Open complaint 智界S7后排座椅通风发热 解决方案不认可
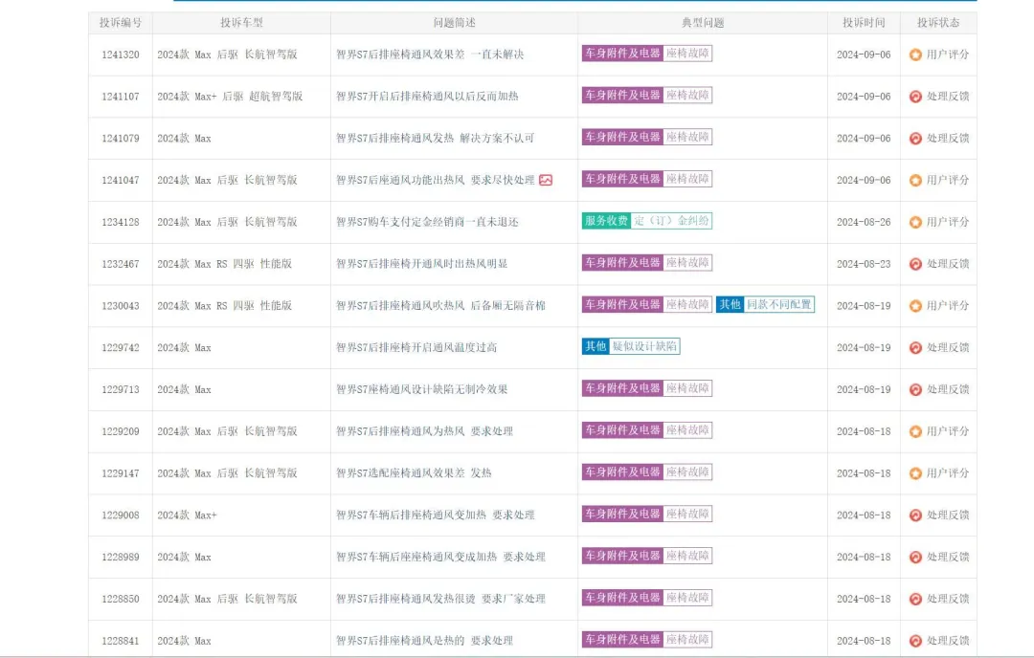This screenshot has width=1034, height=658. tap(435, 139)
